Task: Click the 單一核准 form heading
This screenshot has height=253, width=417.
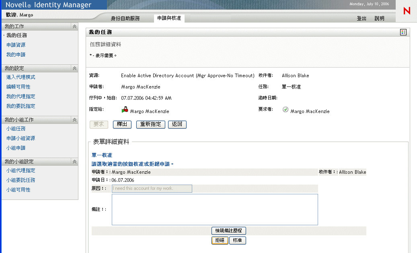Action: tap(102, 155)
